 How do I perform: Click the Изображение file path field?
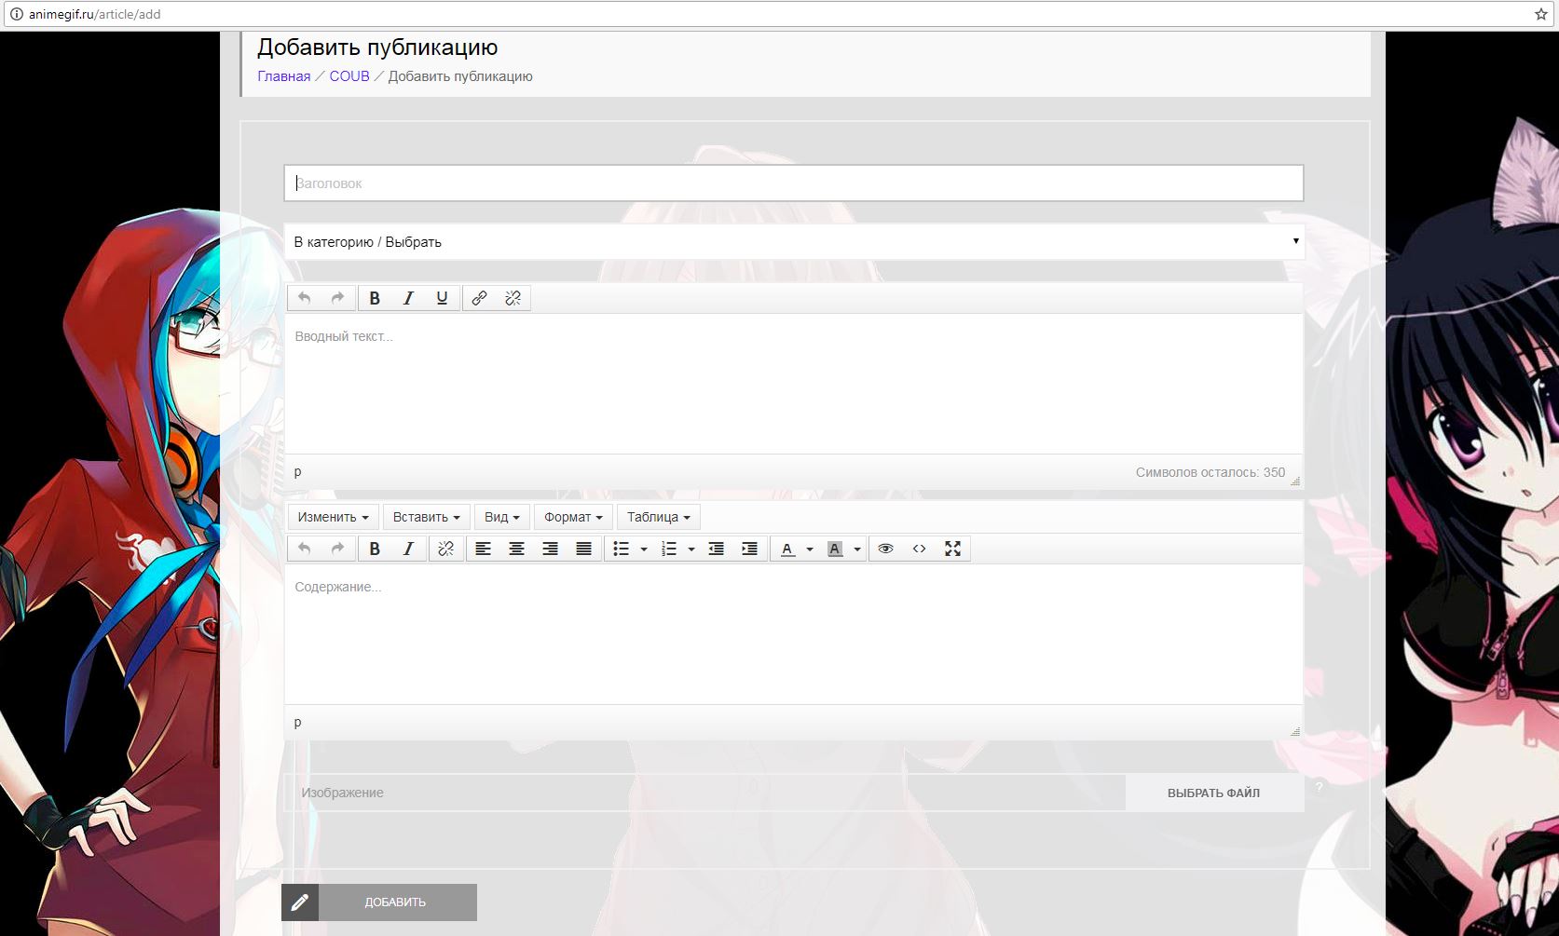click(x=704, y=793)
